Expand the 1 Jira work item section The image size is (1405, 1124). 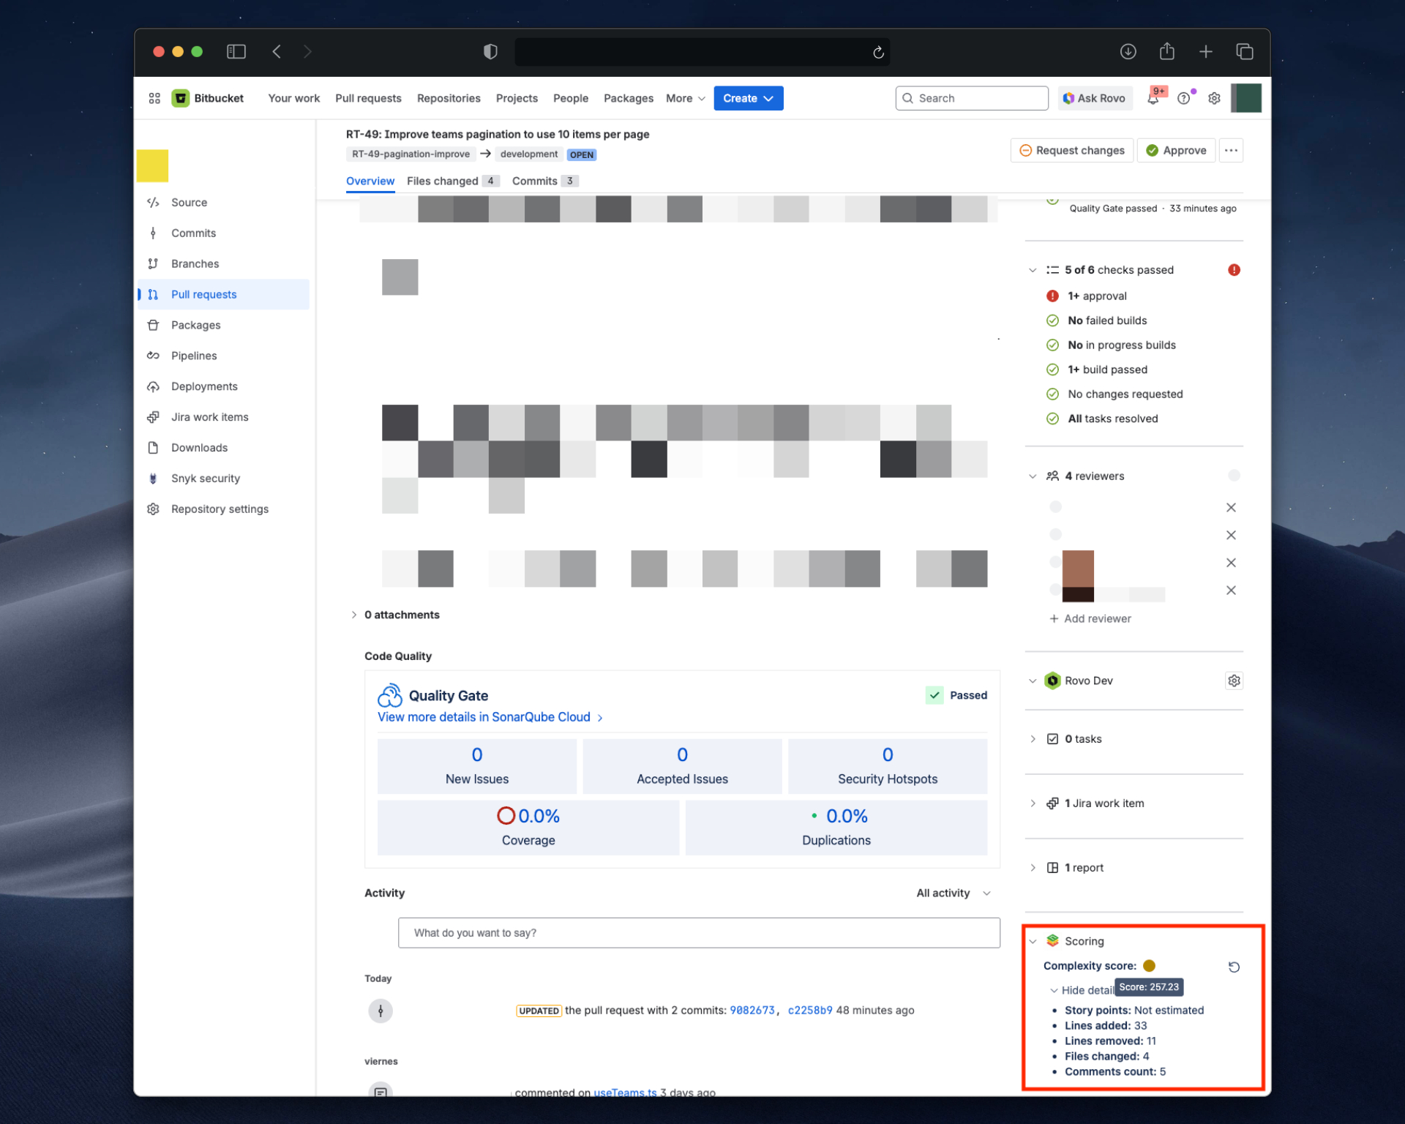click(x=1104, y=803)
